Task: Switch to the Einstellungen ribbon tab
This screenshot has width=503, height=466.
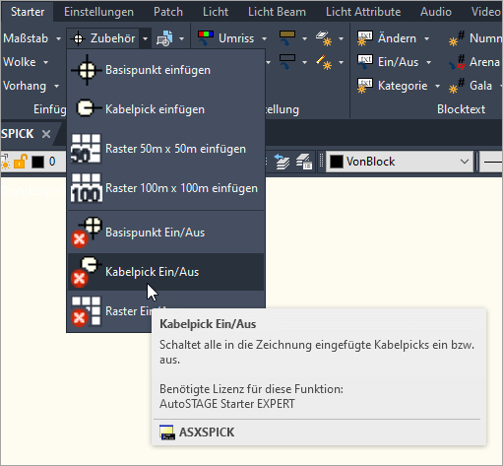Action: click(x=98, y=12)
